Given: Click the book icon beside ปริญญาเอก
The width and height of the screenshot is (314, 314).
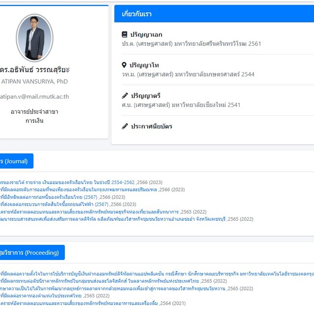Looking at the screenshot, I should pos(124,34).
